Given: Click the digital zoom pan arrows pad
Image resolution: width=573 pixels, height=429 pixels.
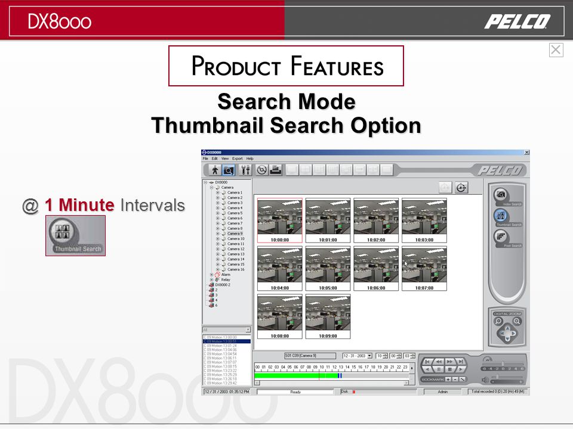Looking at the screenshot, I should pos(507,334).
